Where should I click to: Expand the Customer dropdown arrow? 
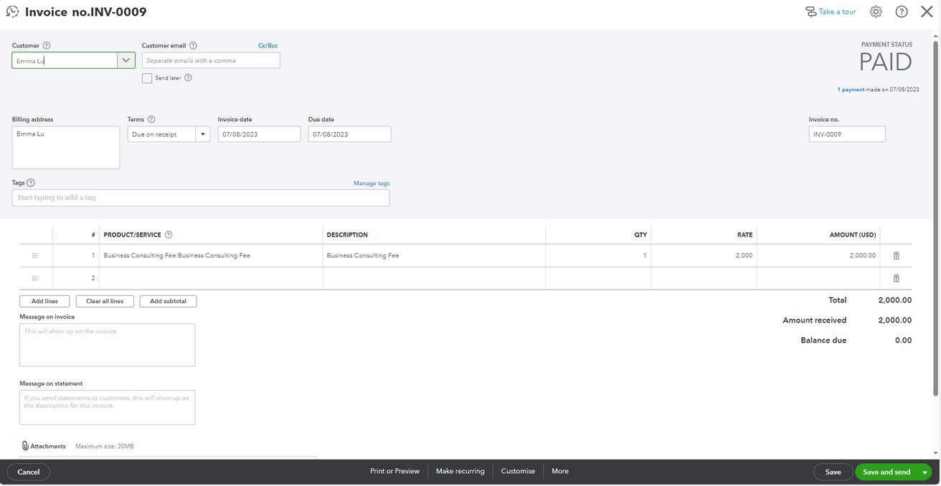[126, 61]
